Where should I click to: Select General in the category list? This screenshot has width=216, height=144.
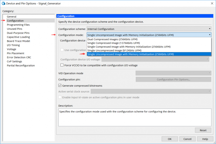point(12,17)
